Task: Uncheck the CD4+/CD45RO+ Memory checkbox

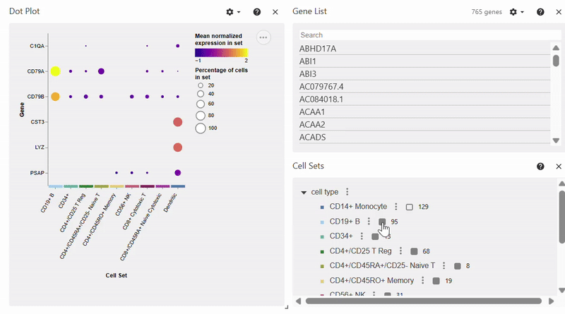Action: (436, 281)
